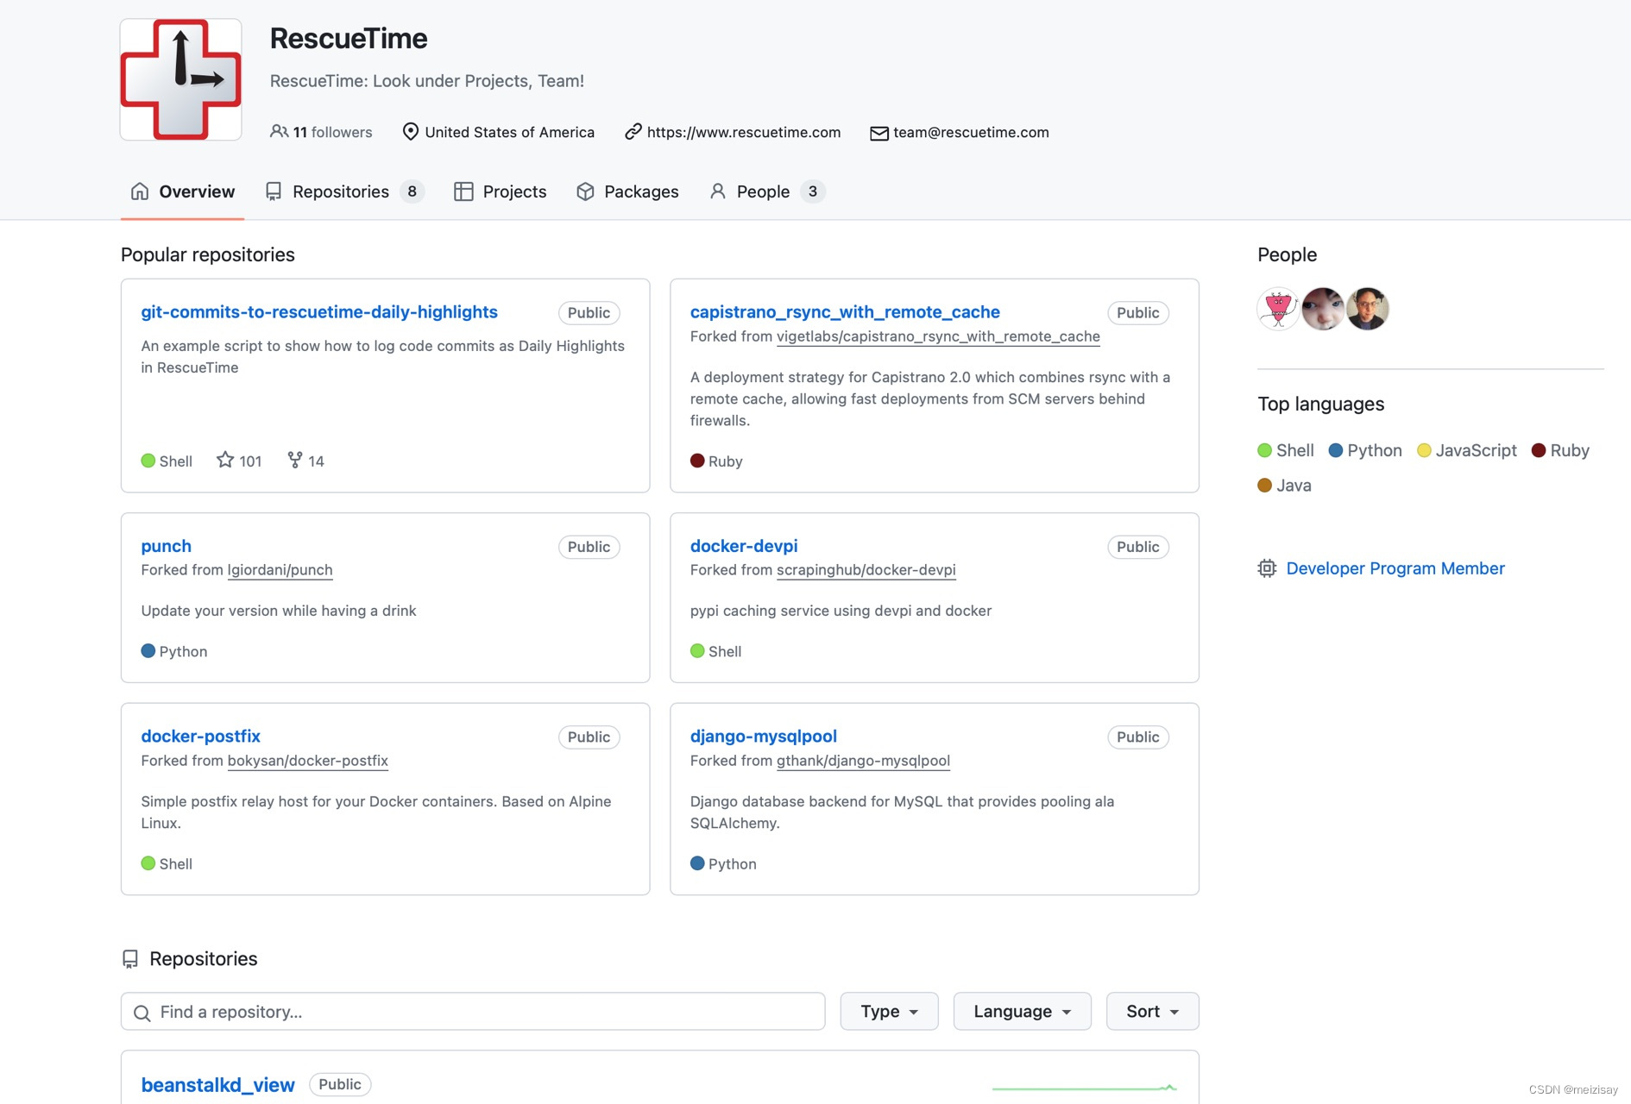Open the https://www.rescuetime.com website link

click(x=744, y=132)
